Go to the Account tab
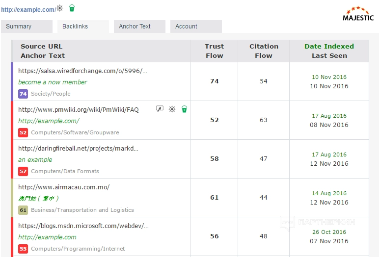Screen dimensions: 380x257 tap(196, 26)
